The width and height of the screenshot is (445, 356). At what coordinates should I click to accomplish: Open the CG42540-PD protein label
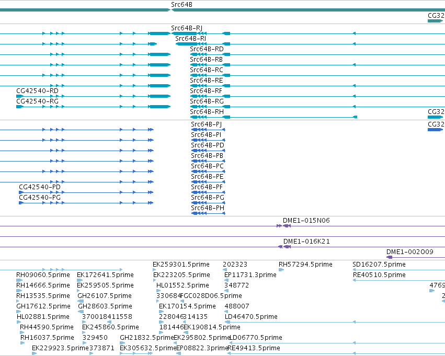click(40, 188)
